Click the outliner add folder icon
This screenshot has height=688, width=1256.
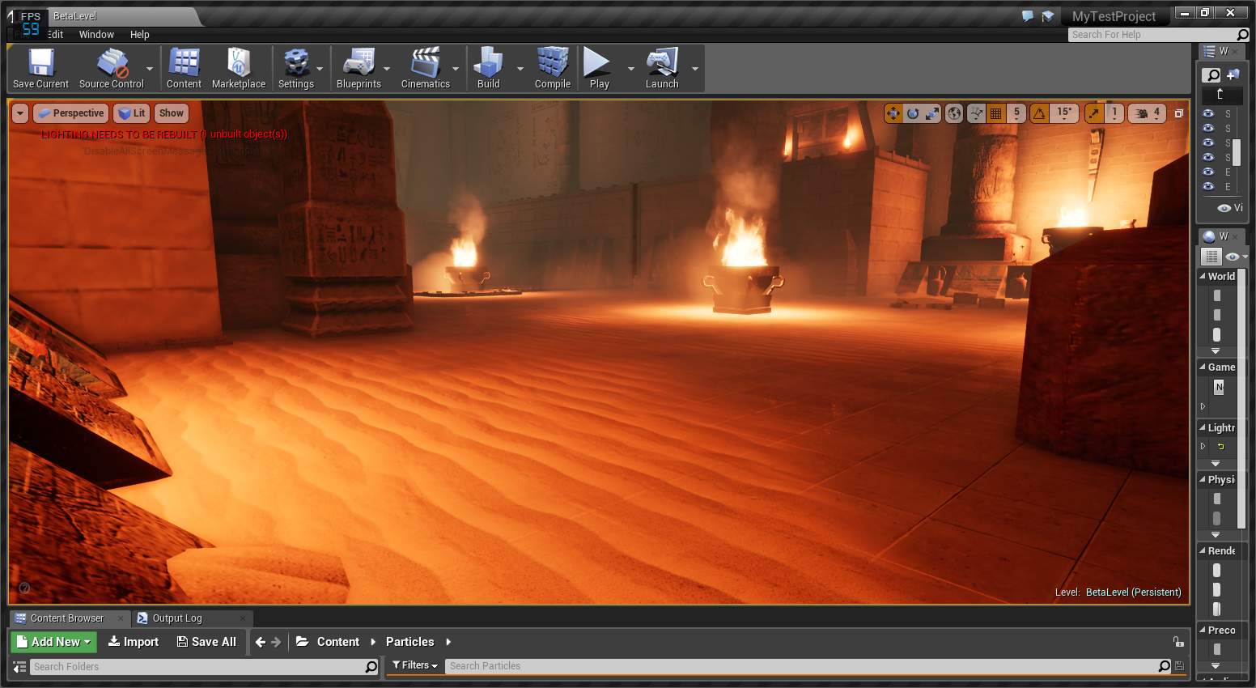1233,75
